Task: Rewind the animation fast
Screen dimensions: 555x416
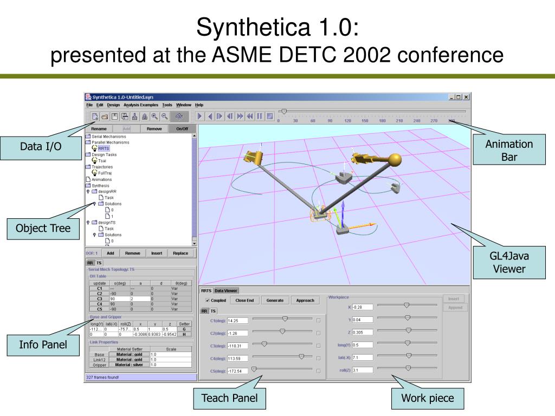Action: coord(250,116)
